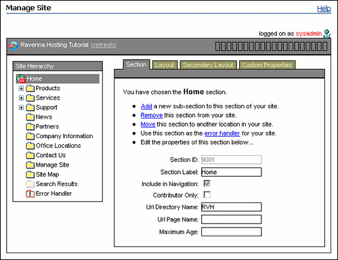Viewport: 338px width, 260px height.
Task: Click the Remove section link
Action: coord(152,115)
